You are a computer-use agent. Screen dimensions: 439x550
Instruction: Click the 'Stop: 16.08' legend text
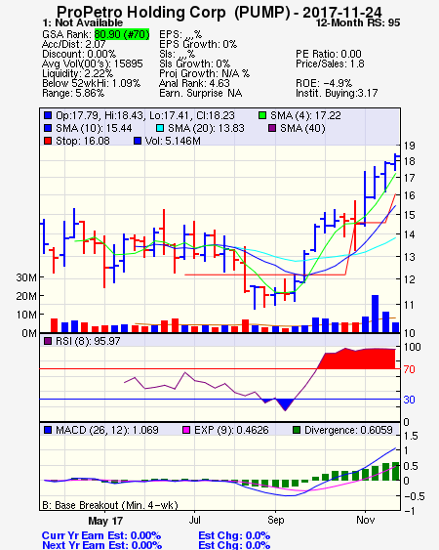[83, 141]
